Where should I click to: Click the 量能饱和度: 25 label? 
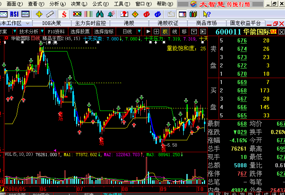(x=186, y=48)
